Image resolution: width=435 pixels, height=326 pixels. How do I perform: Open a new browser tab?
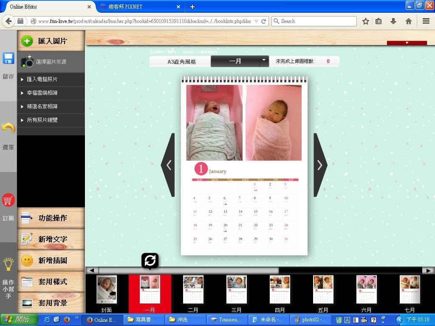click(x=192, y=7)
